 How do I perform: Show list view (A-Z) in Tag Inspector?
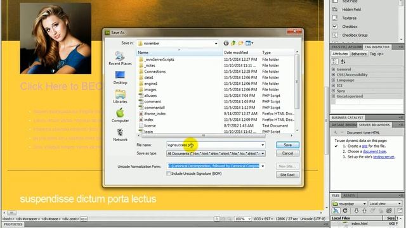(x=343, y=61)
